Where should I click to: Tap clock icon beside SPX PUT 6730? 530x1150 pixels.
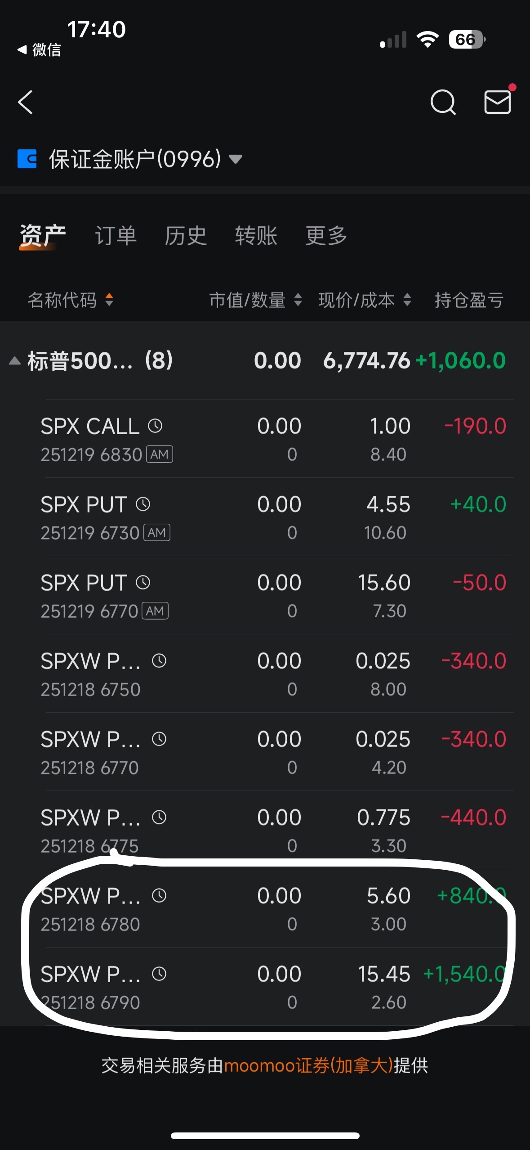[143, 504]
